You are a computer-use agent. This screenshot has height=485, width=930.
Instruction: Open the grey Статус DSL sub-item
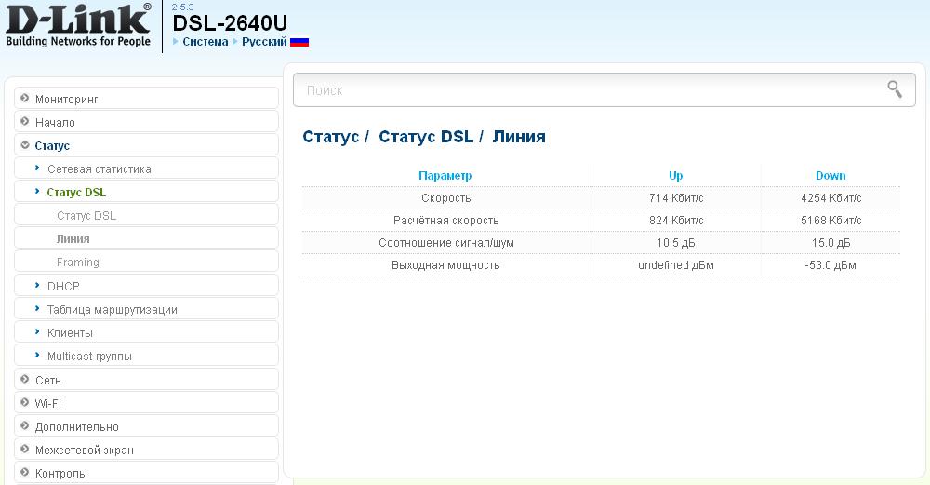tap(146, 215)
